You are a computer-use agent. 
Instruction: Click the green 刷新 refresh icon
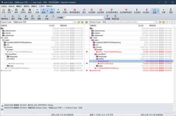39,17
